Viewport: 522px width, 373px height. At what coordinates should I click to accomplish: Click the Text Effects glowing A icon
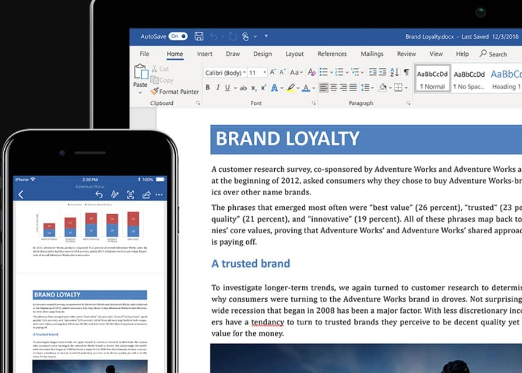point(274,88)
